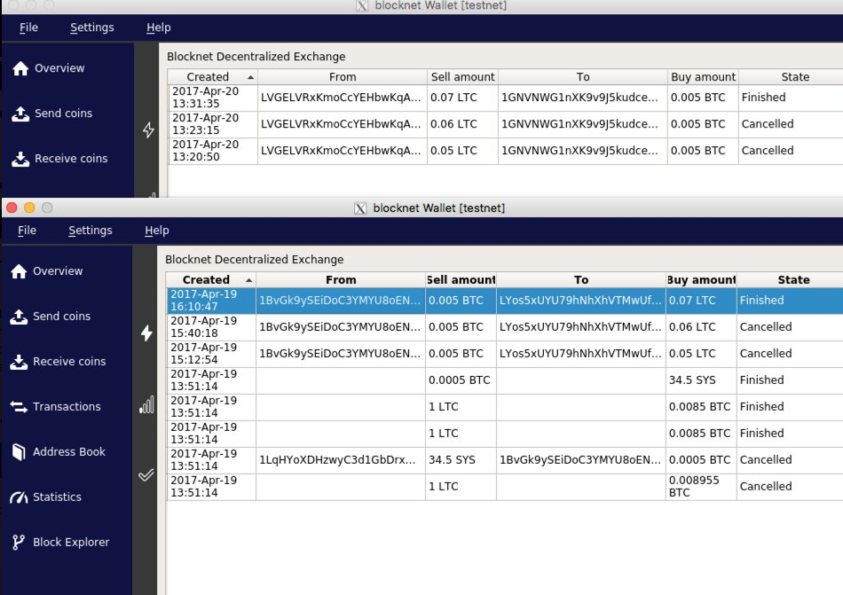Sort by Created column in lower table
This screenshot has width=843, height=595.
(x=211, y=280)
